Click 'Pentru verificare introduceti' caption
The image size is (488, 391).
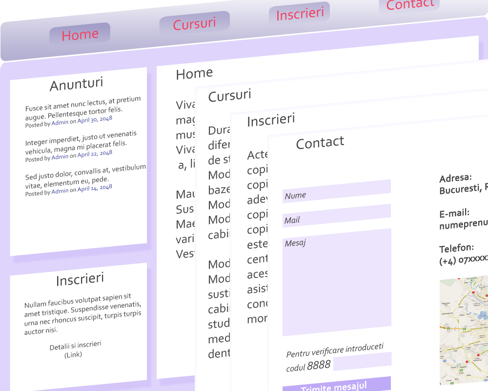335,350
